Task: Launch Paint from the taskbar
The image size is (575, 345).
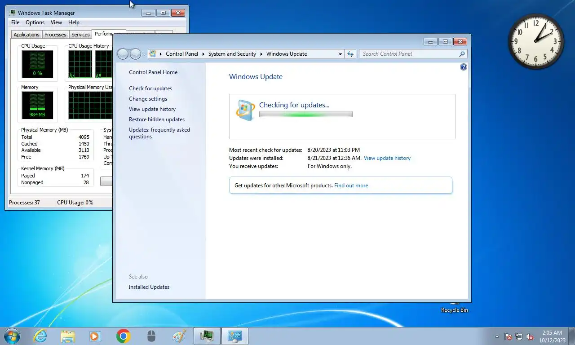Action: tap(179, 336)
